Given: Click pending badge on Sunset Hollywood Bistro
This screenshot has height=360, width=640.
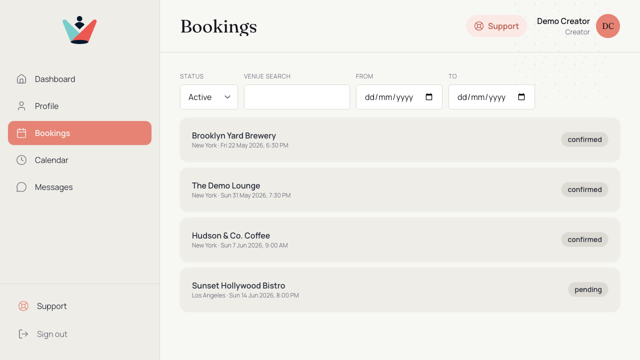Looking at the screenshot, I should tap(588, 289).
